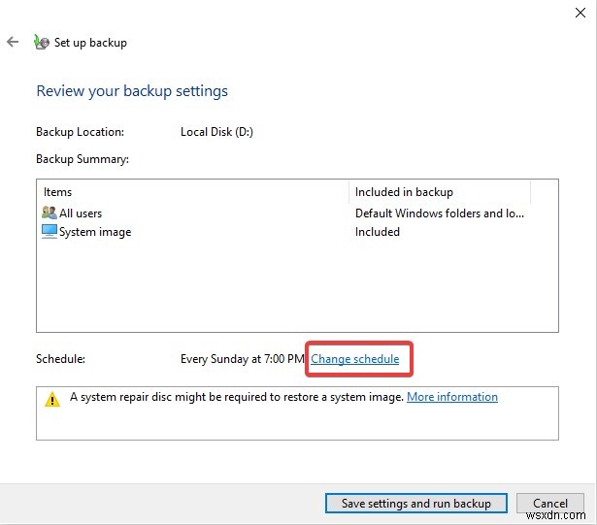Cancel the backup setup
This screenshot has width=597, height=525.
click(549, 503)
